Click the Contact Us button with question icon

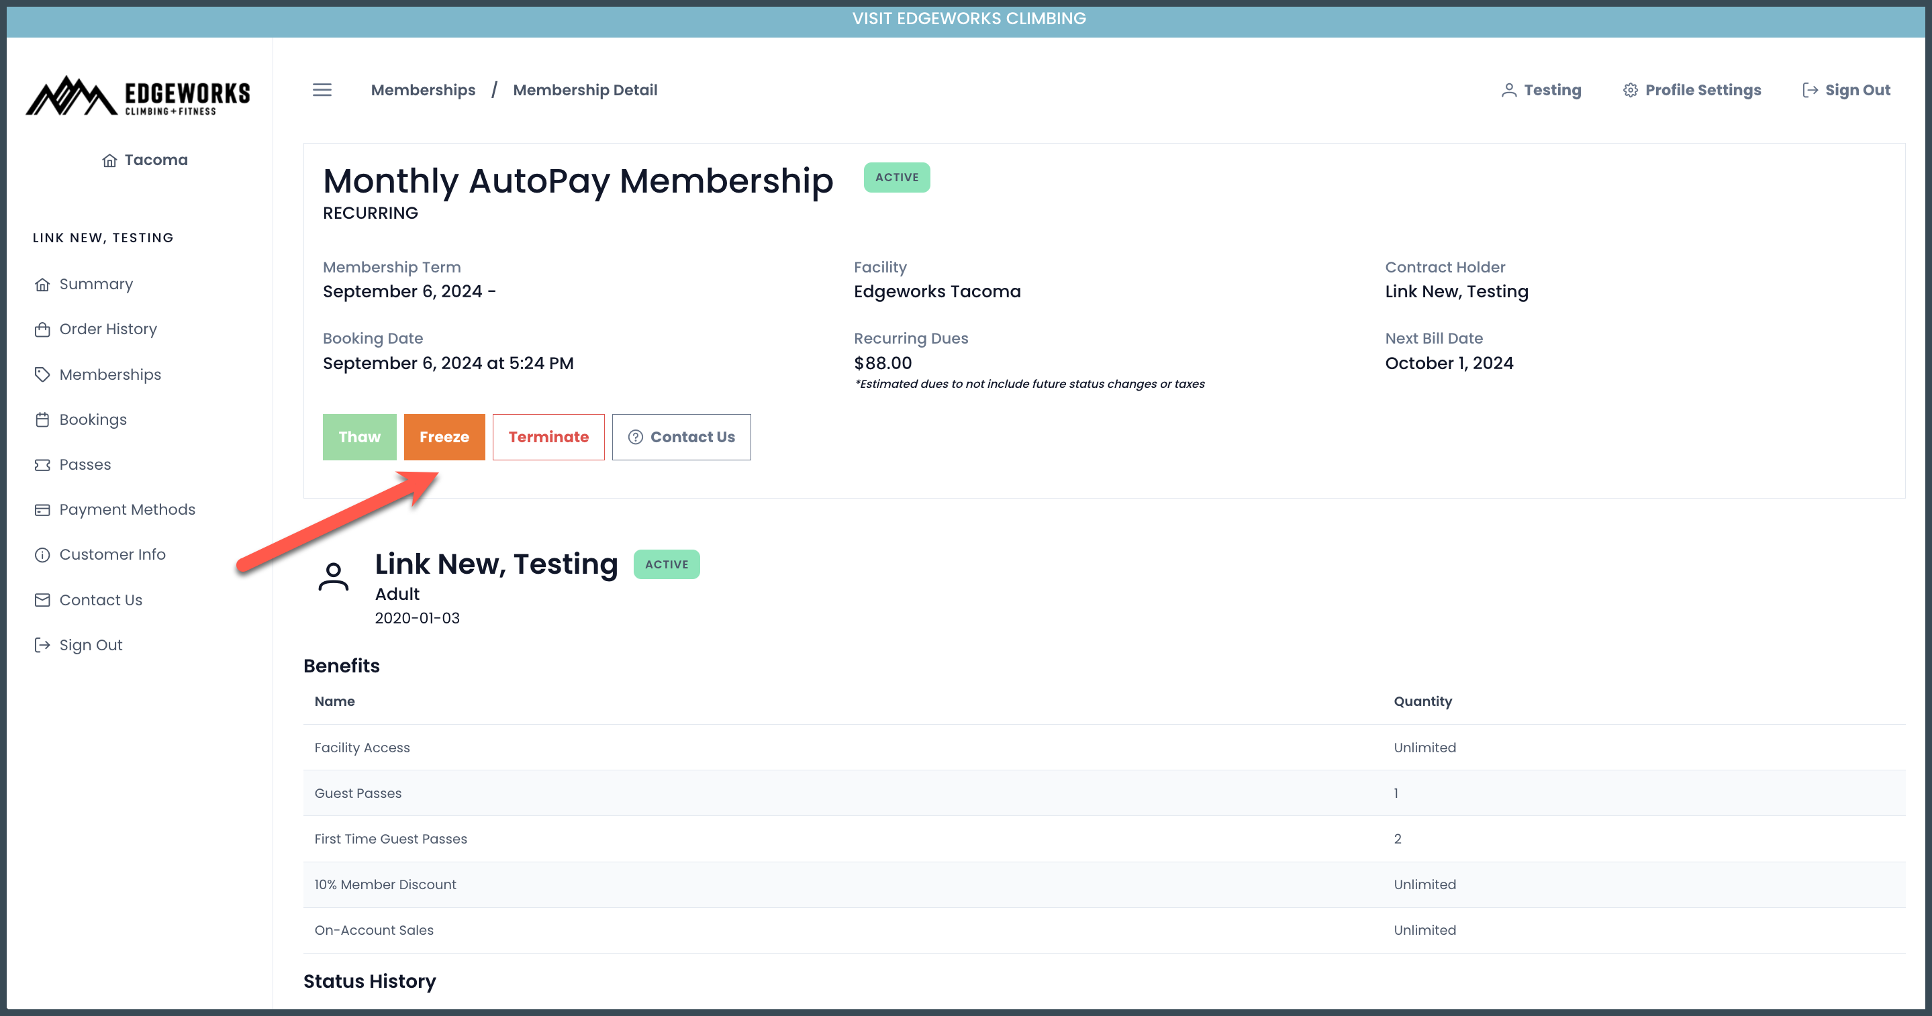click(681, 437)
